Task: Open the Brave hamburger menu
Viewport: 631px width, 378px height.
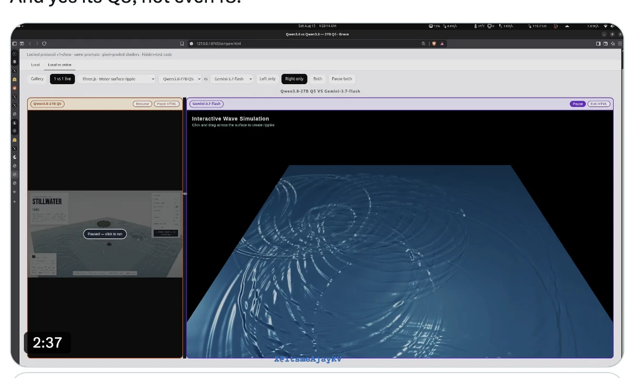Action: pyautogui.click(x=620, y=43)
